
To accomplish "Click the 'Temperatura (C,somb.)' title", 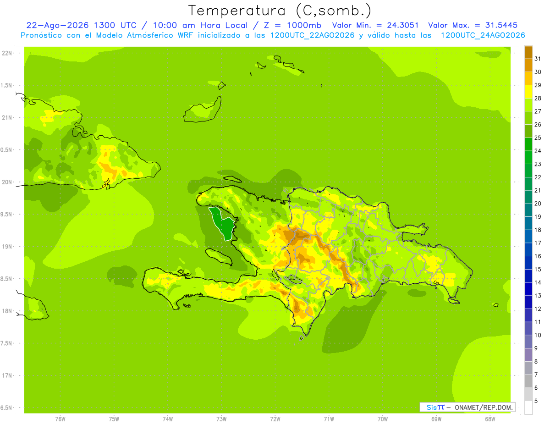I will [x=280, y=10].
